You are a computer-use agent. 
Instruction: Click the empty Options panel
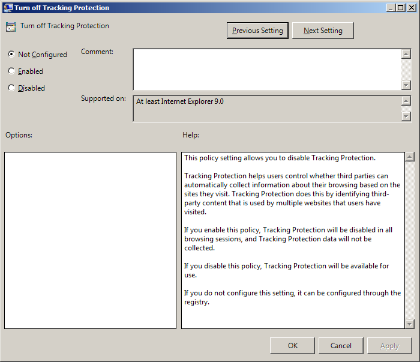pos(90,240)
